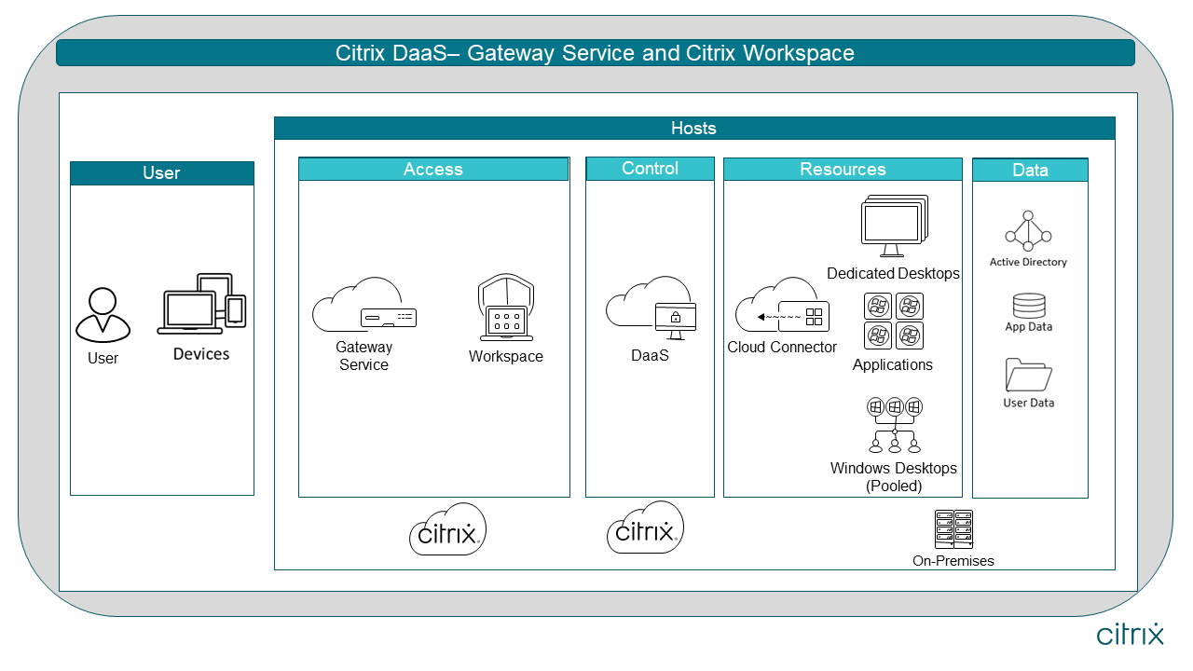Click the Citrix cloud logo under Control
Viewport: 1193px width, 671px height.
point(645,528)
